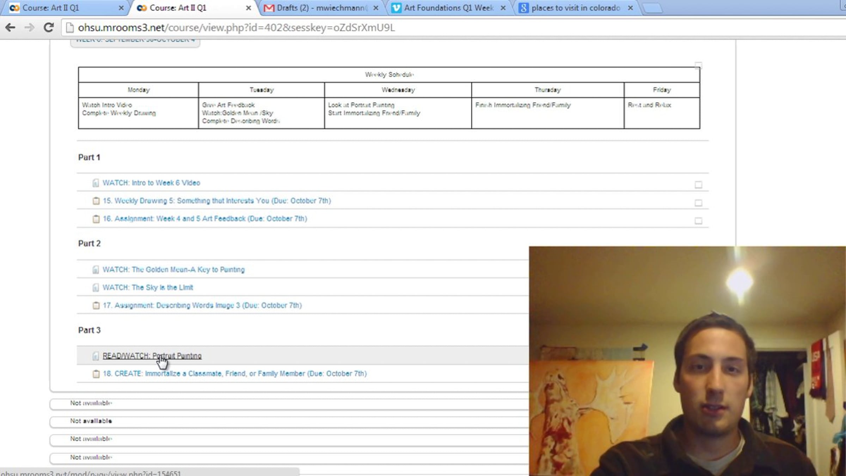This screenshot has height=476, width=846.
Task: Click assignment icon beside Week 4 and 5 Art Feedback
Action: (96, 219)
